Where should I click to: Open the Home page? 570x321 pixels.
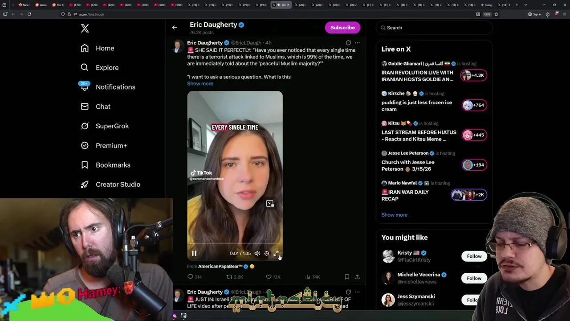click(x=98, y=48)
